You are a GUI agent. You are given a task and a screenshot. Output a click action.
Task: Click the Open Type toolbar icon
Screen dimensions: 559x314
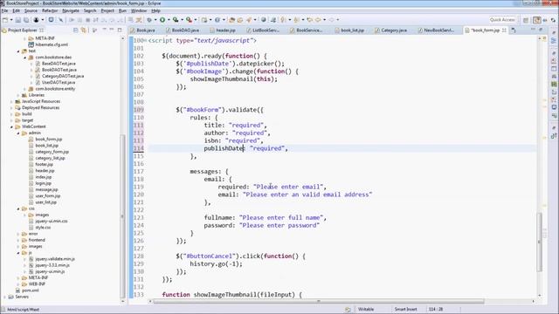click(231, 20)
